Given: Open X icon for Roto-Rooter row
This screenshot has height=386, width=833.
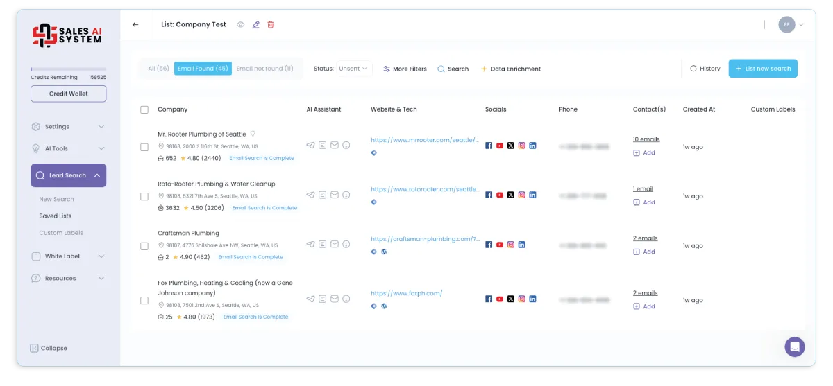Looking at the screenshot, I should pyautogui.click(x=511, y=195).
